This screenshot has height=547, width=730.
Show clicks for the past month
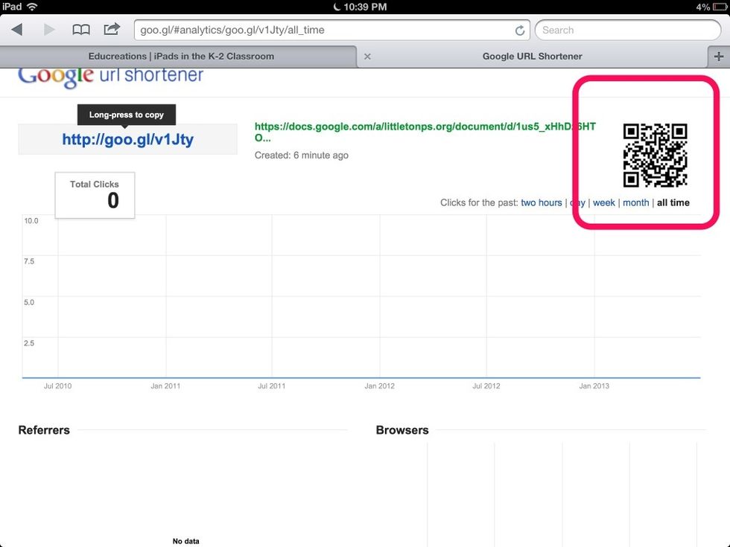click(x=636, y=202)
